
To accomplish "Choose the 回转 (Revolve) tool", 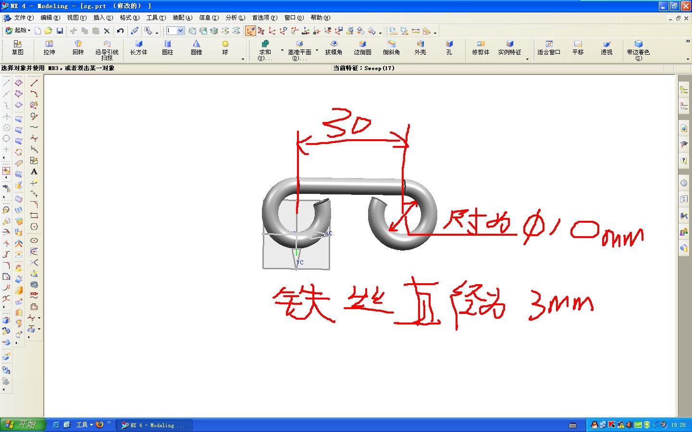I will pyautogui.click(x=78, y=48).
